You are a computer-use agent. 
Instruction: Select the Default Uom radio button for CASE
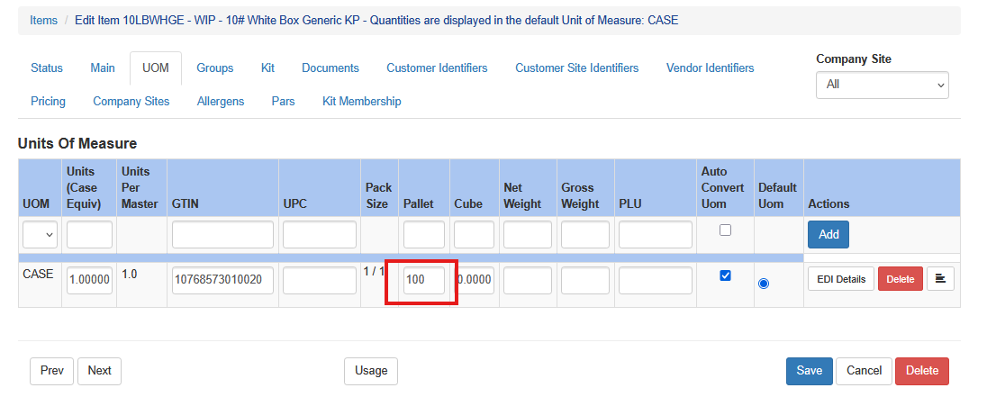click(x=764, y=284)
